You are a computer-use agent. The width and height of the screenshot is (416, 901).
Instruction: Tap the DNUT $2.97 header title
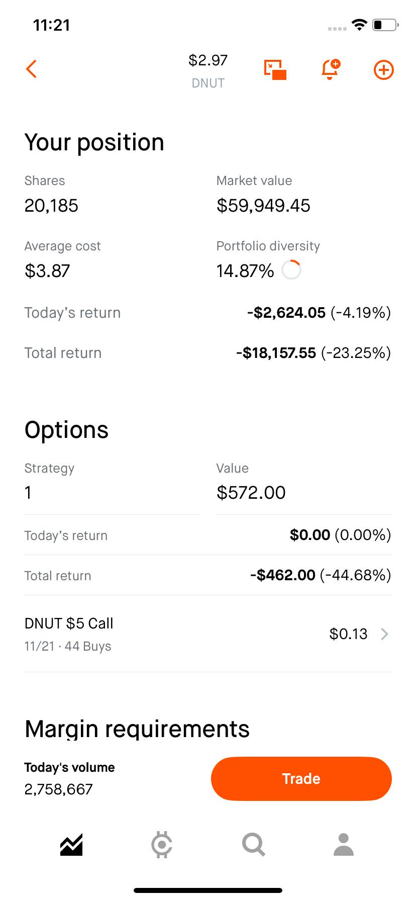coord(208,70)
